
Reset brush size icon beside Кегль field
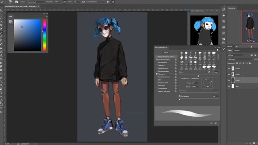[x=209, y=72]
